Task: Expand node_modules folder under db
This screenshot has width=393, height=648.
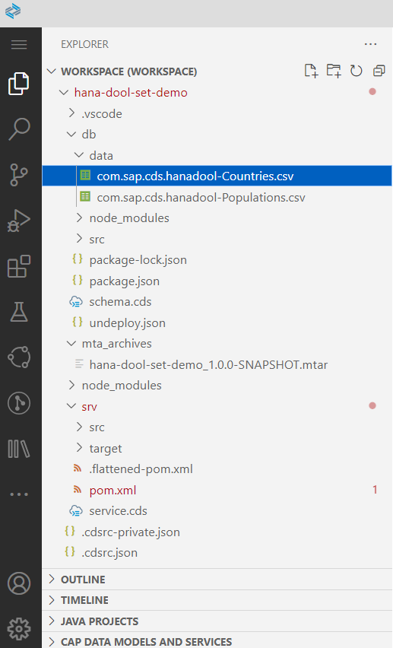Action: (x=79, y=218)
